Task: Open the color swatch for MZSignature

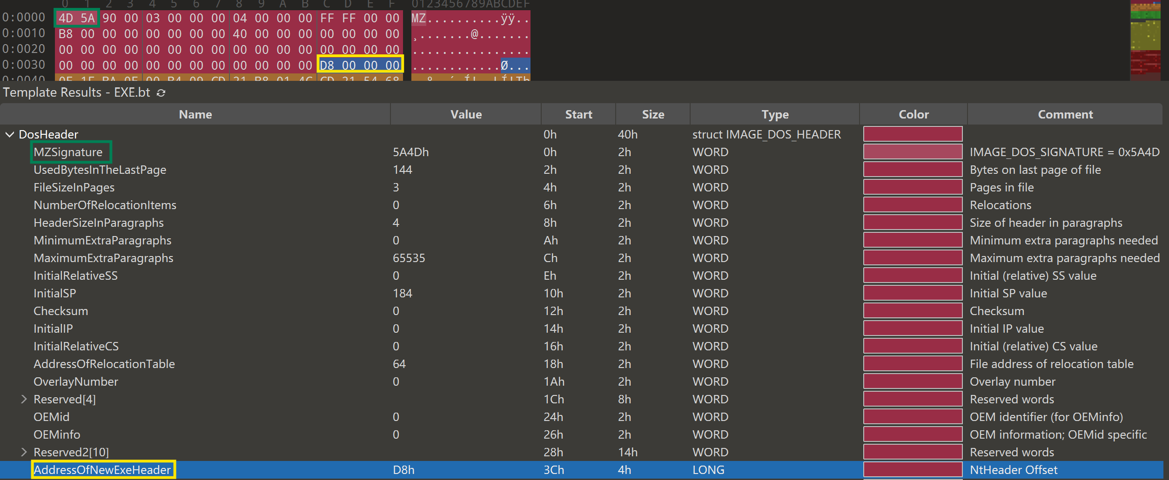Action: (x=913, y=152)
